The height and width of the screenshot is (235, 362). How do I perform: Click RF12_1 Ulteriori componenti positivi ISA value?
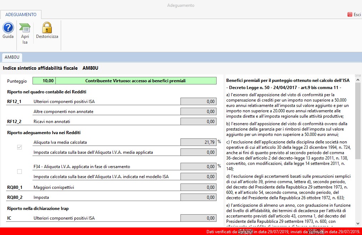[x=198, y=102]
